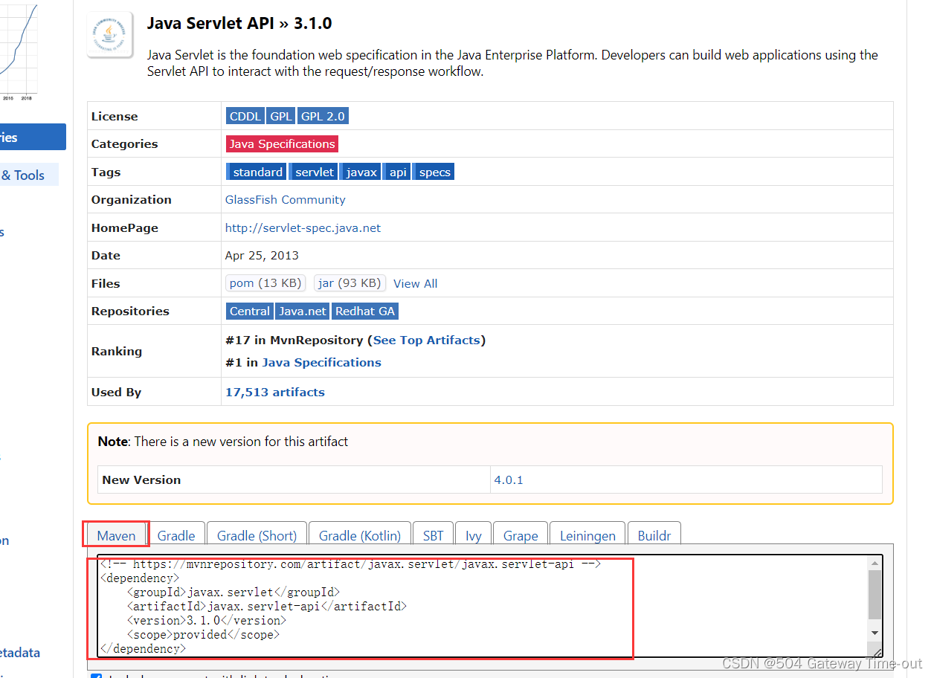
Task: Click the usage trend chart thumbnail
Action: (x=19, y=51)
